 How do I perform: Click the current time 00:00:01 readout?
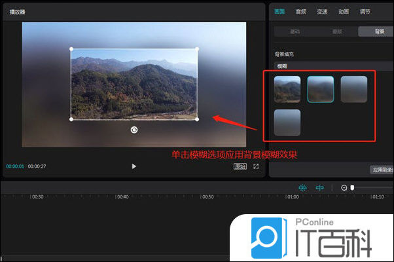[x=15, y=166]
